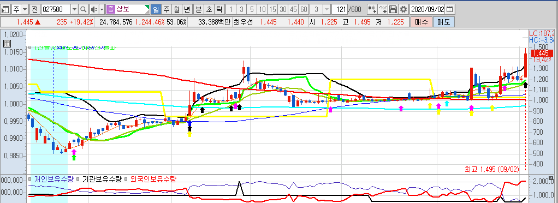Switch to 분 minute chart

(x=199, y=9)
